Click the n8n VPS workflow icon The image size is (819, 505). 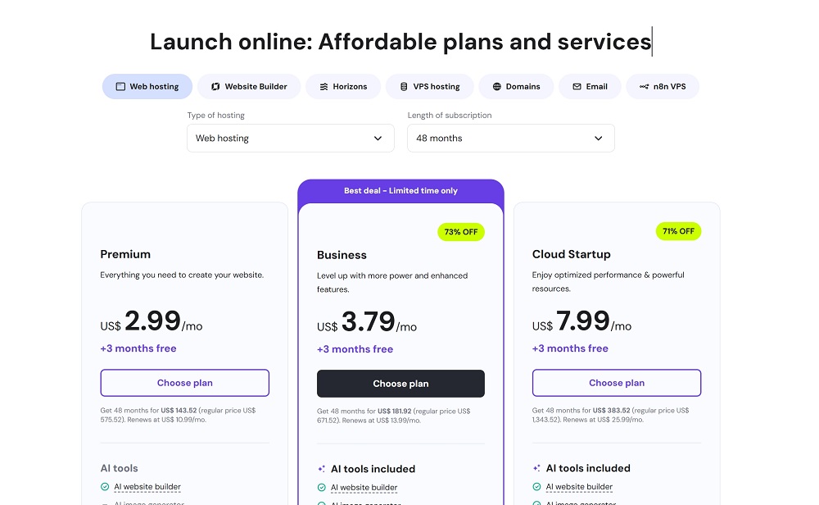tap(644, 87)
